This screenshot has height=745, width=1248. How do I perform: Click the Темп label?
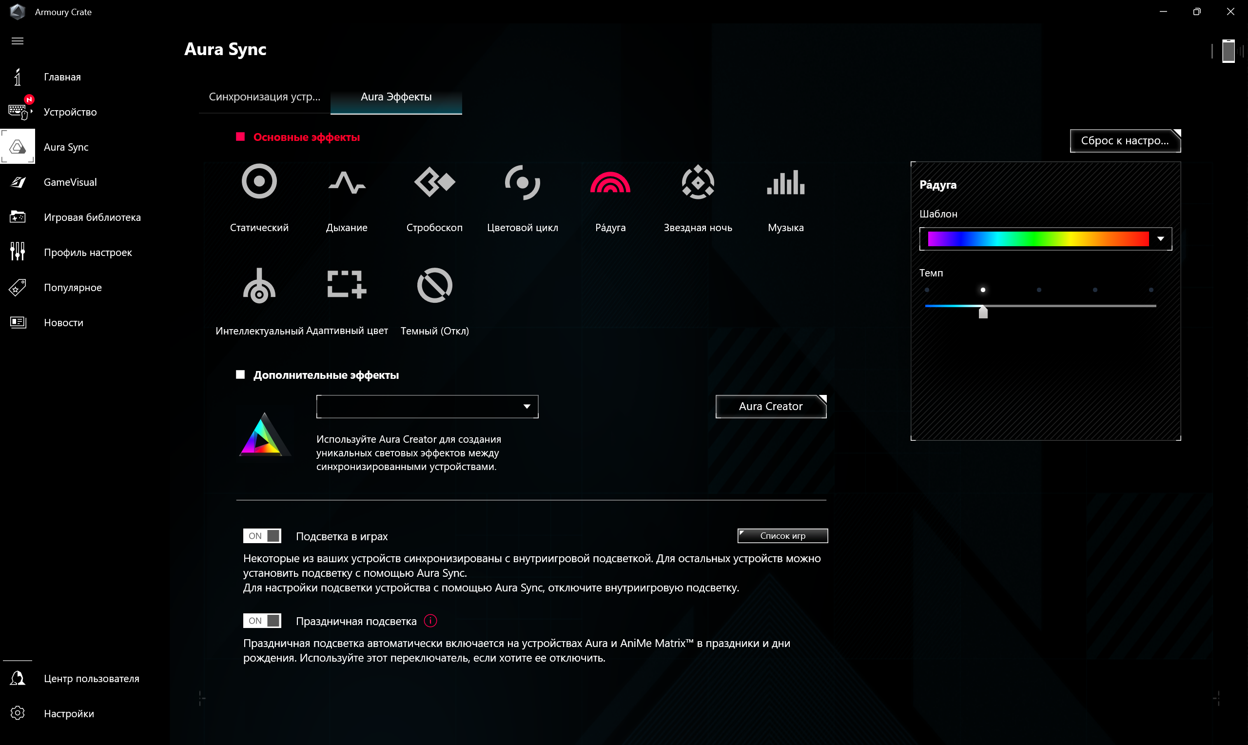pyautogui.click(x=931, y=273)
